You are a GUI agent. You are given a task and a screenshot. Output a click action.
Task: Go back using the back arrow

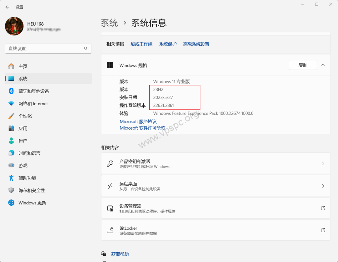[7, 7]
